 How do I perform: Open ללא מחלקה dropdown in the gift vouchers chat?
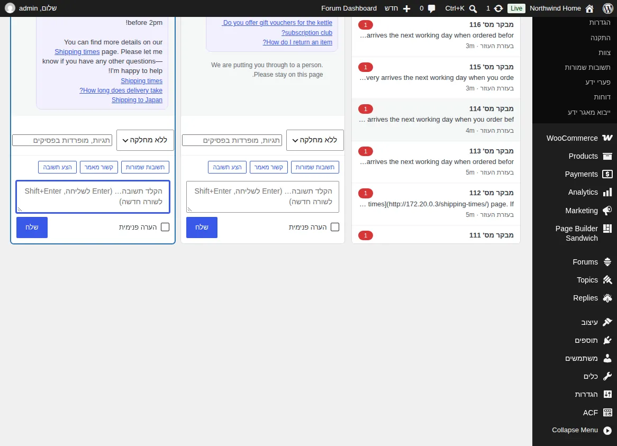[x=315, y=140]
